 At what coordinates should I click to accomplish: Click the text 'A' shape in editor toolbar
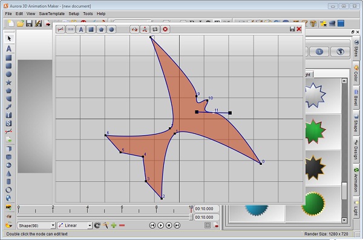pos(81,30)
